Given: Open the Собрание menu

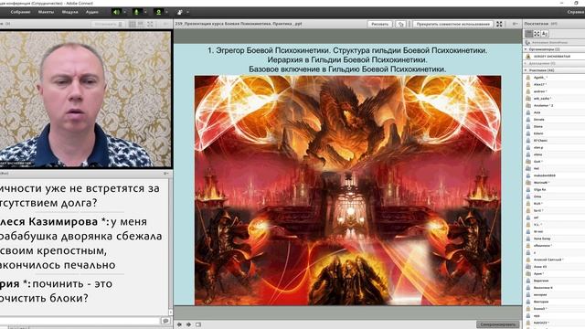Looking at the screenshot, I should [20, 12].
